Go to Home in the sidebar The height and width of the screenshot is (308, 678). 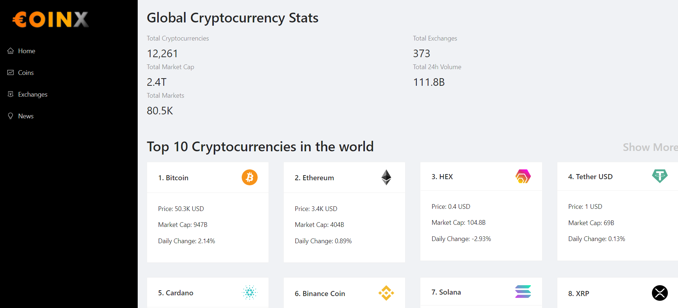(x=26, y=51)
